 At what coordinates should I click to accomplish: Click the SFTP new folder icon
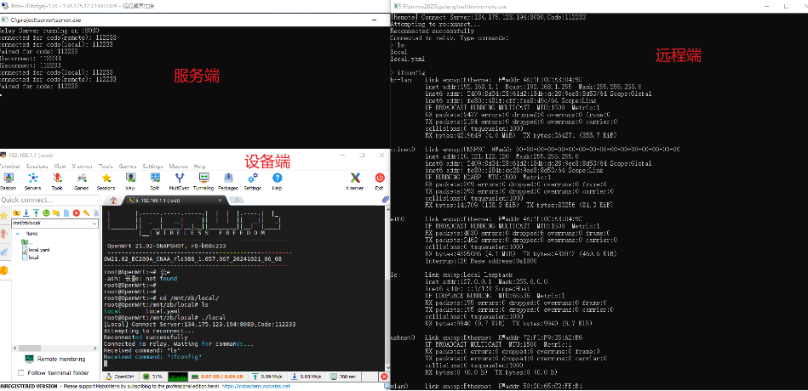56,212
